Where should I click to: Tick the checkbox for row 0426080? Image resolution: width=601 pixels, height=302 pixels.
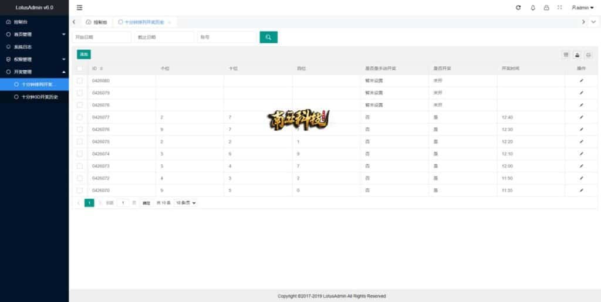click(x=80, y=80)
